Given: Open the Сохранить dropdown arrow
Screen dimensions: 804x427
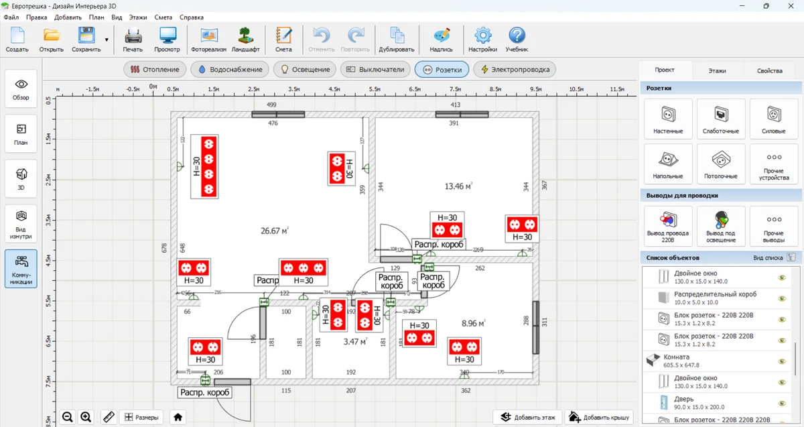Looking at the screenshot, I should click(x=107, y=40).
